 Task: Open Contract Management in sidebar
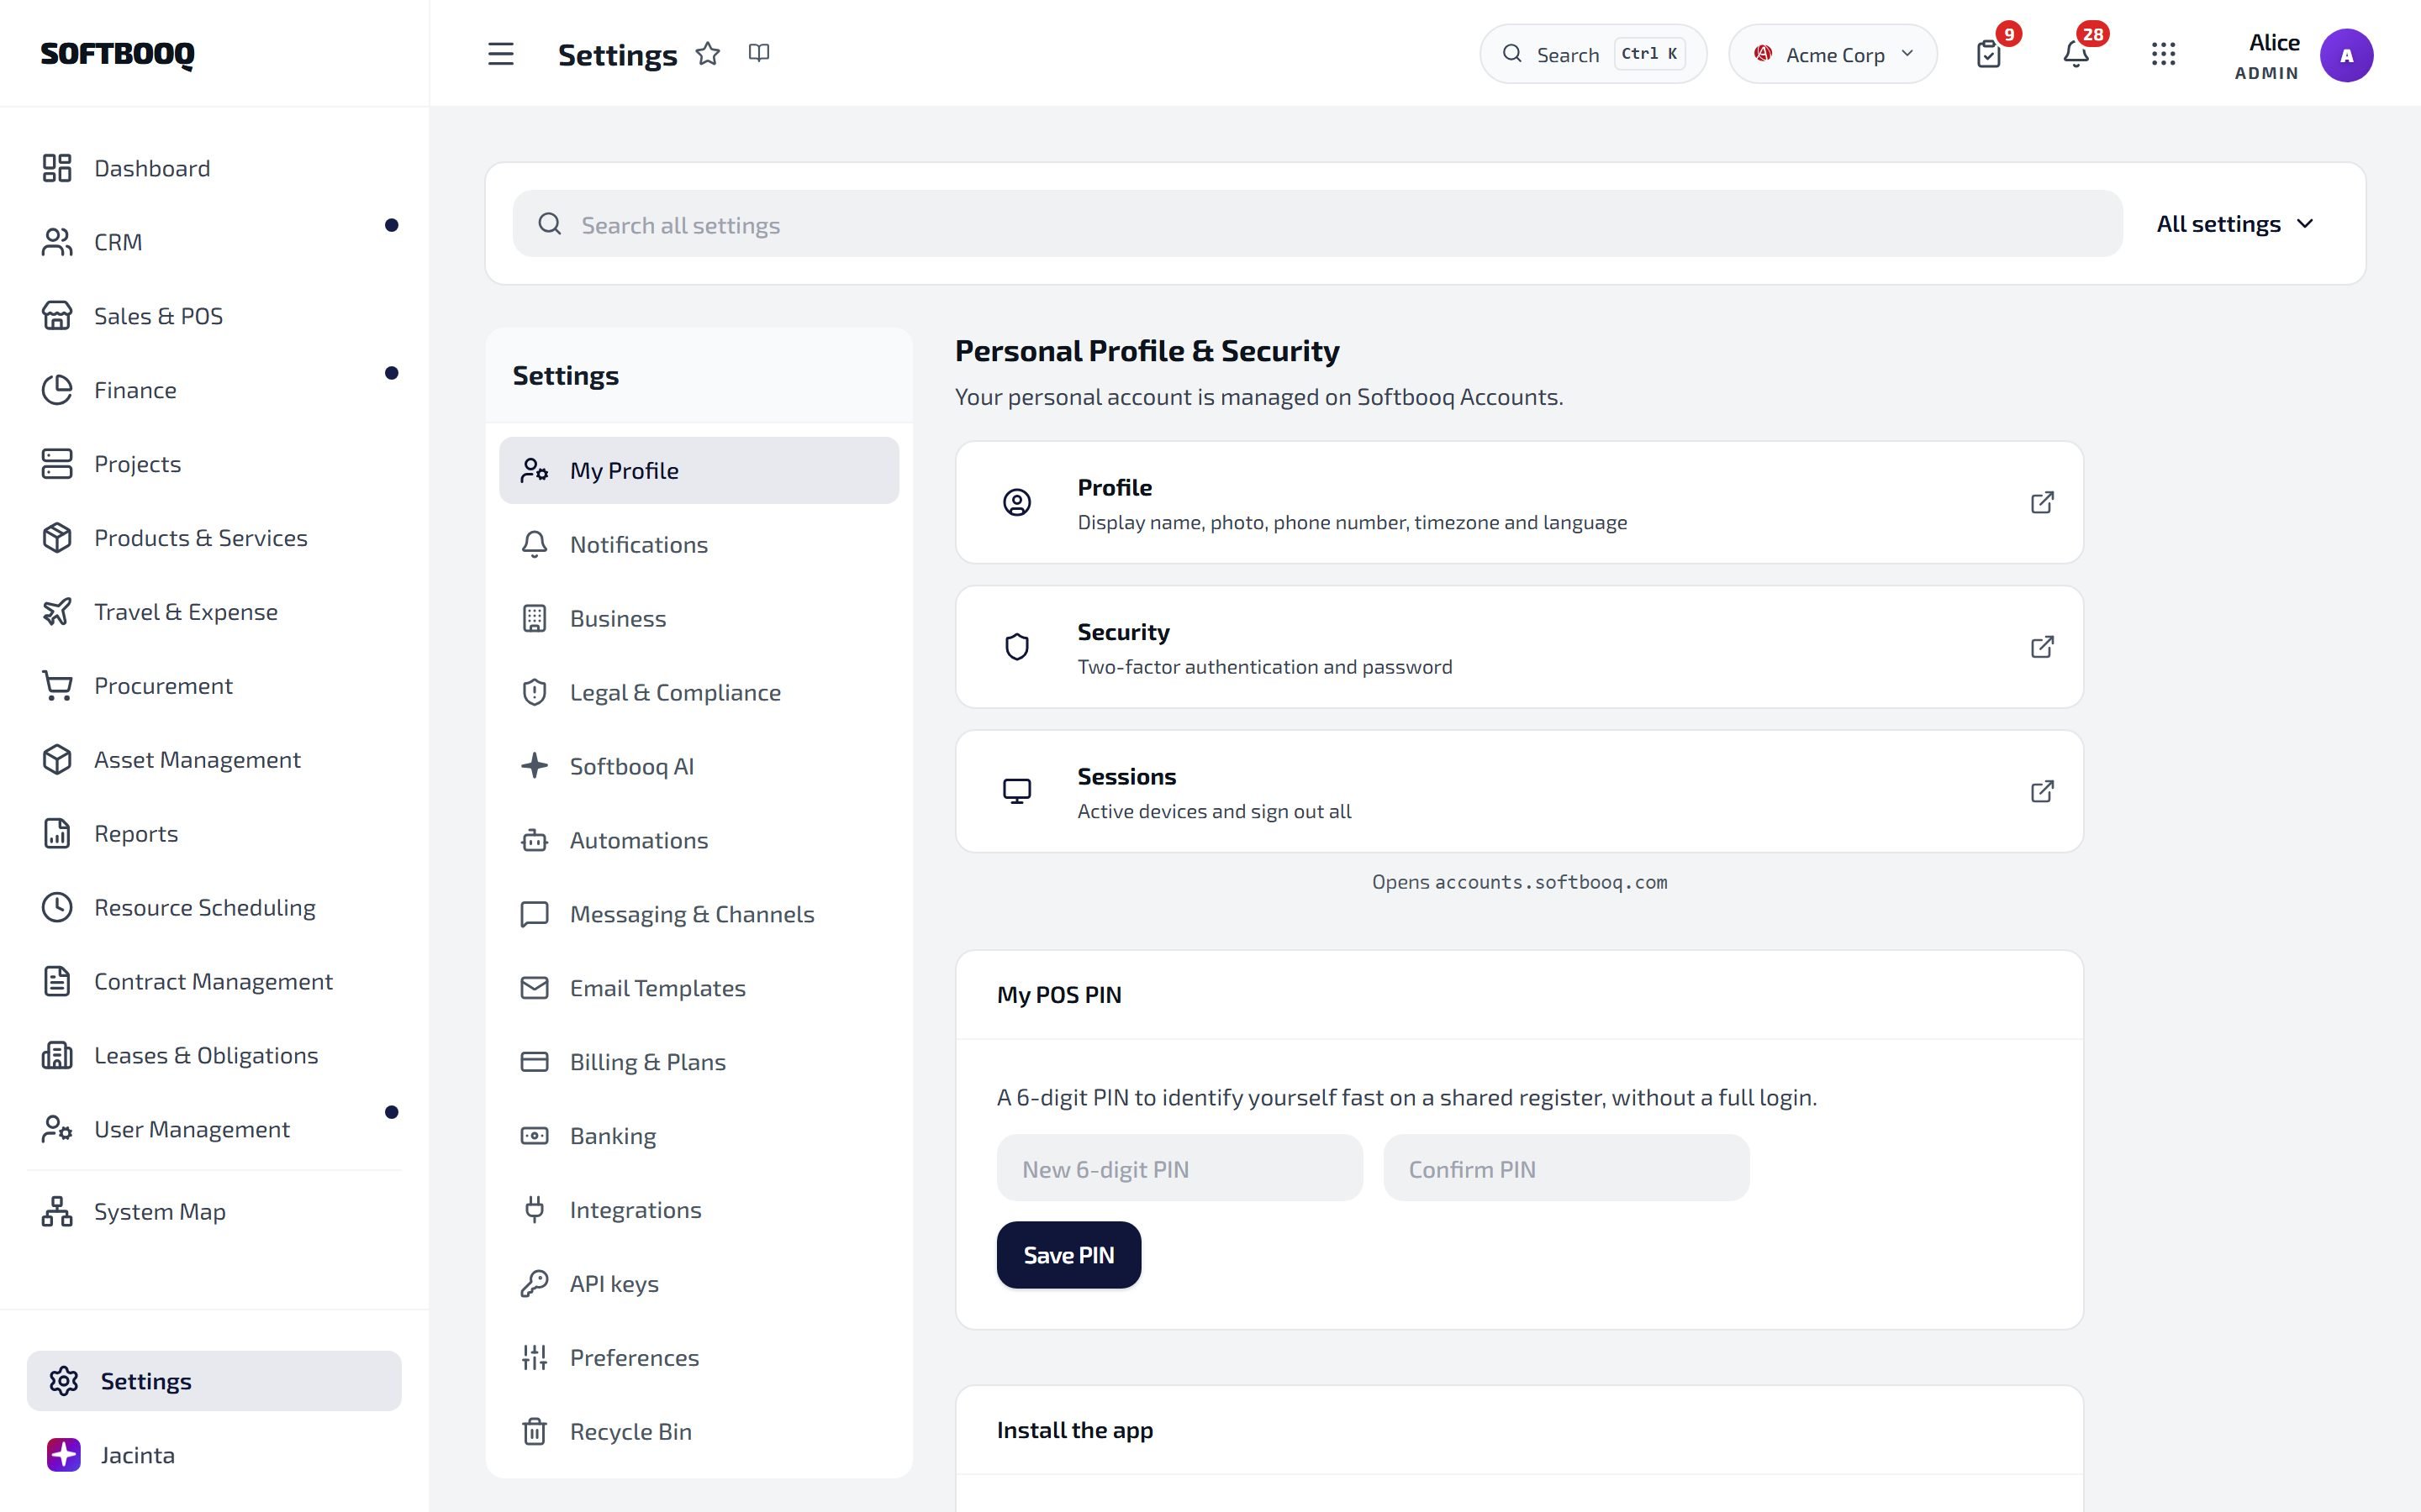(214, 982)
